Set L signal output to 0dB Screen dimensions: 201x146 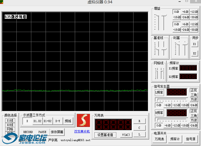click(159, 105)
